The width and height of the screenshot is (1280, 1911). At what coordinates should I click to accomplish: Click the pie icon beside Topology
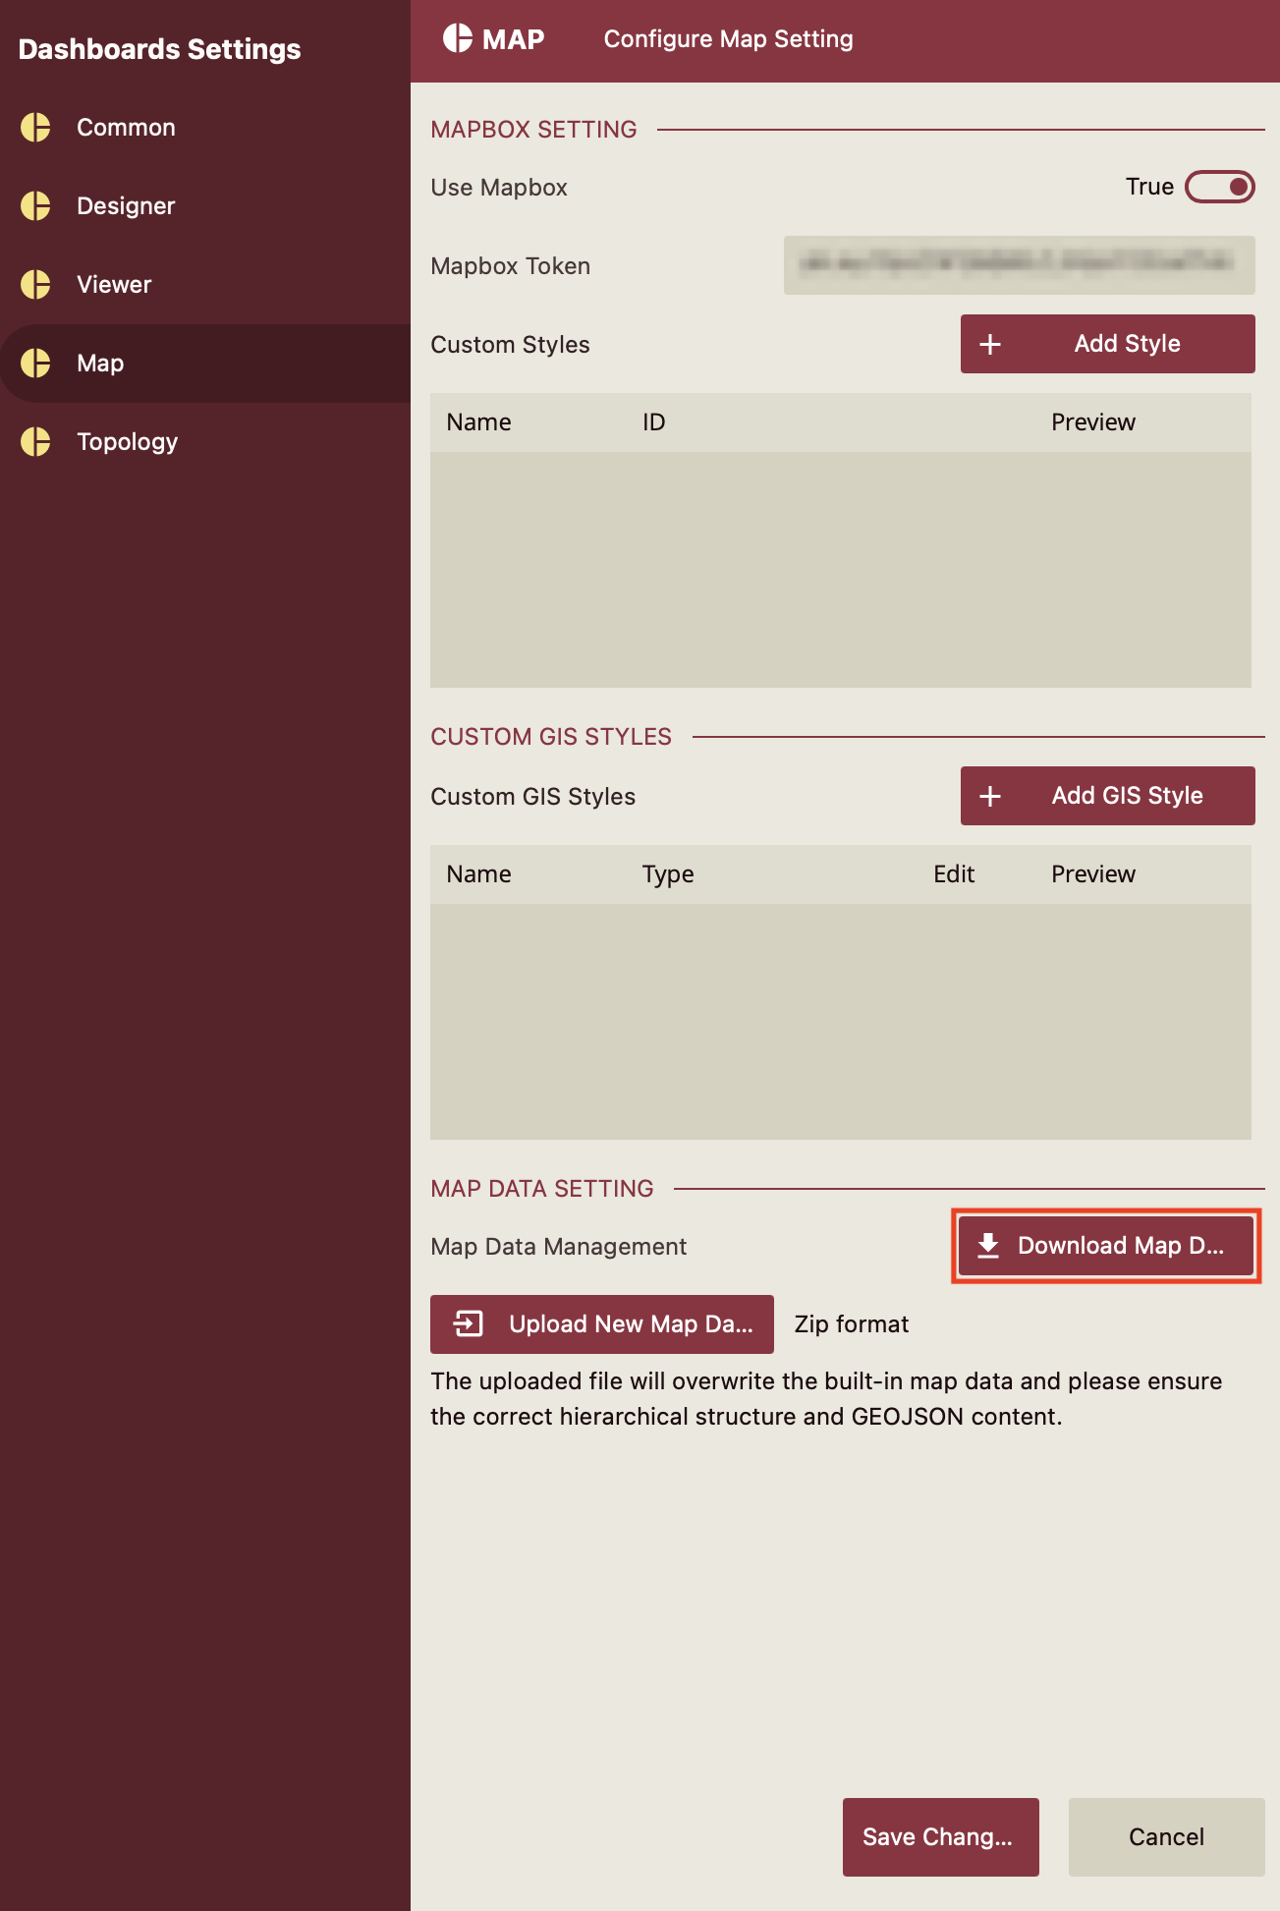pyautogui.click(x=35, y=442)
